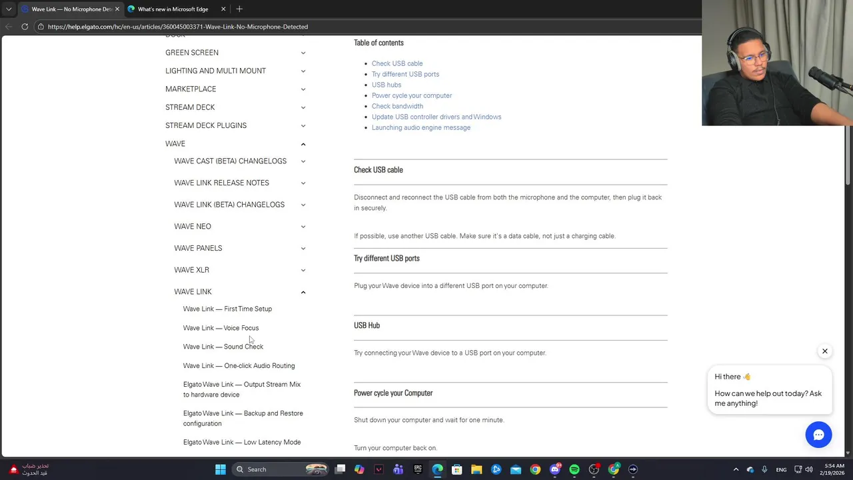Jump to 'Check USB cable' in contents
This screenshot has height=480, width=853.
(397, 63)
